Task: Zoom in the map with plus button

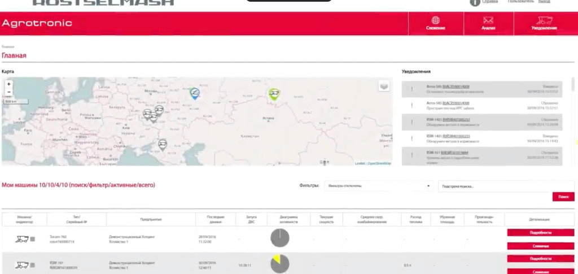Action: point(9,84)
